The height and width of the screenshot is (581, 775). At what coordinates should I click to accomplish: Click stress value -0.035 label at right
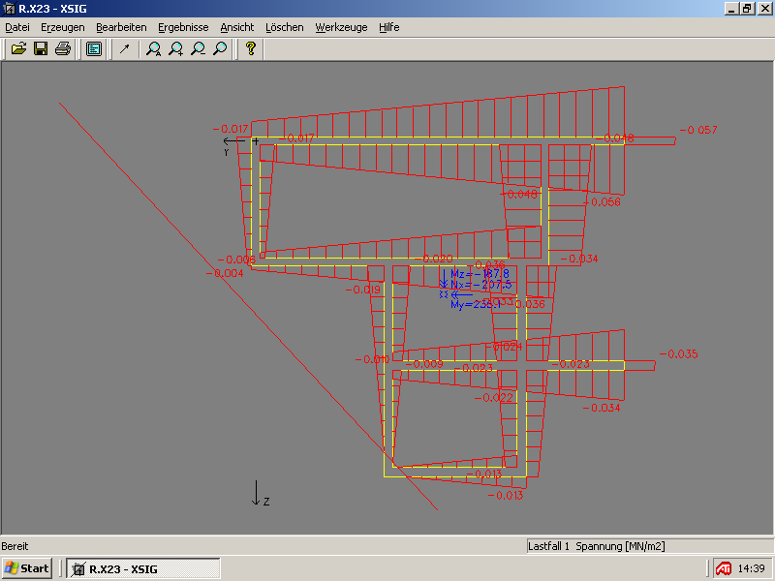[x=679, y=353]
